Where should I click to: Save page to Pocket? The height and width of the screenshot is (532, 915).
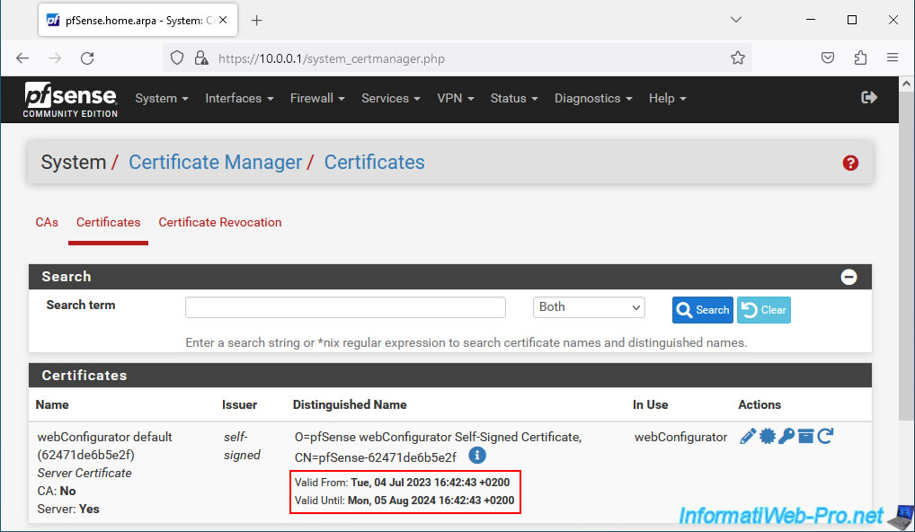(x=828, y=58)
